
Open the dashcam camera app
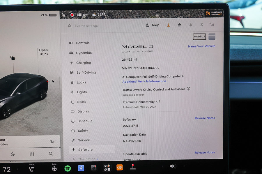[94, 168]
